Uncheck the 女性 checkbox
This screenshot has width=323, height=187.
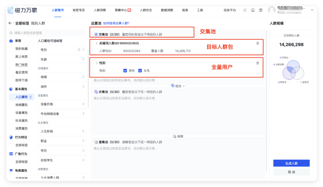140,71
